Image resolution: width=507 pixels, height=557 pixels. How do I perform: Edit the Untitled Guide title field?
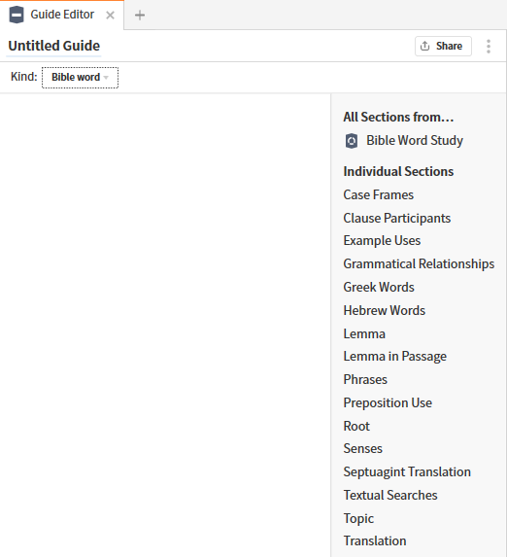[x=54, y=46]
